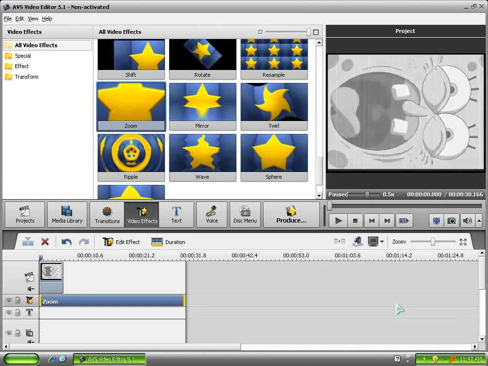This screenshot has width=488, height=366.
Task: Click the Duration button
Action: pyautogui.click(x=168, y=242)
